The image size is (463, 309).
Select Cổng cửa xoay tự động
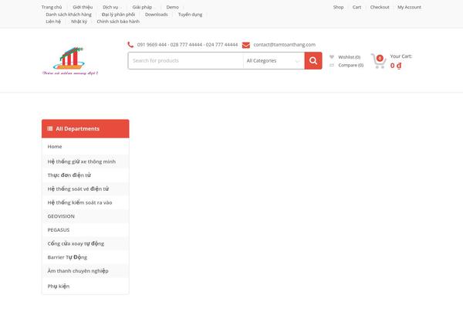[x=86, y=243]
